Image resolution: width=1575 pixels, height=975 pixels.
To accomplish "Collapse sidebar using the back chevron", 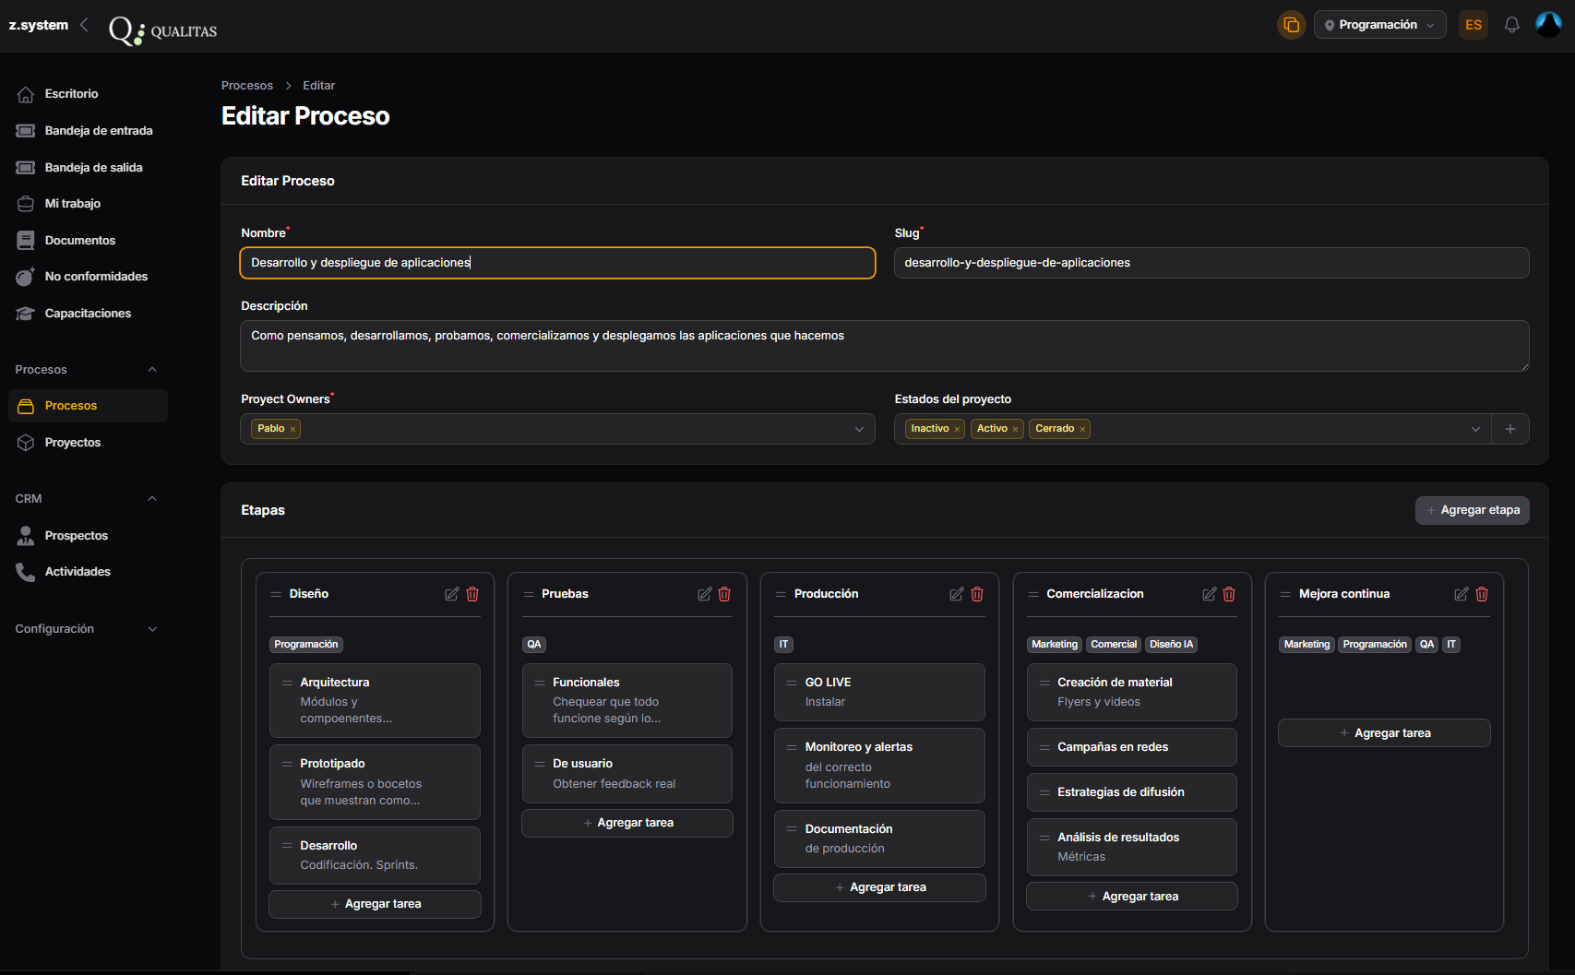I will click(84, 25).
